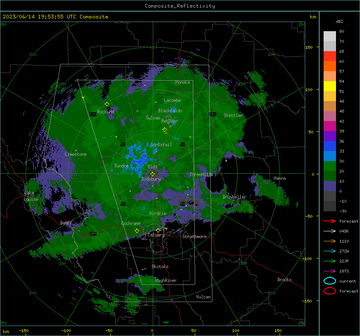Click the Brooks label

284,280
